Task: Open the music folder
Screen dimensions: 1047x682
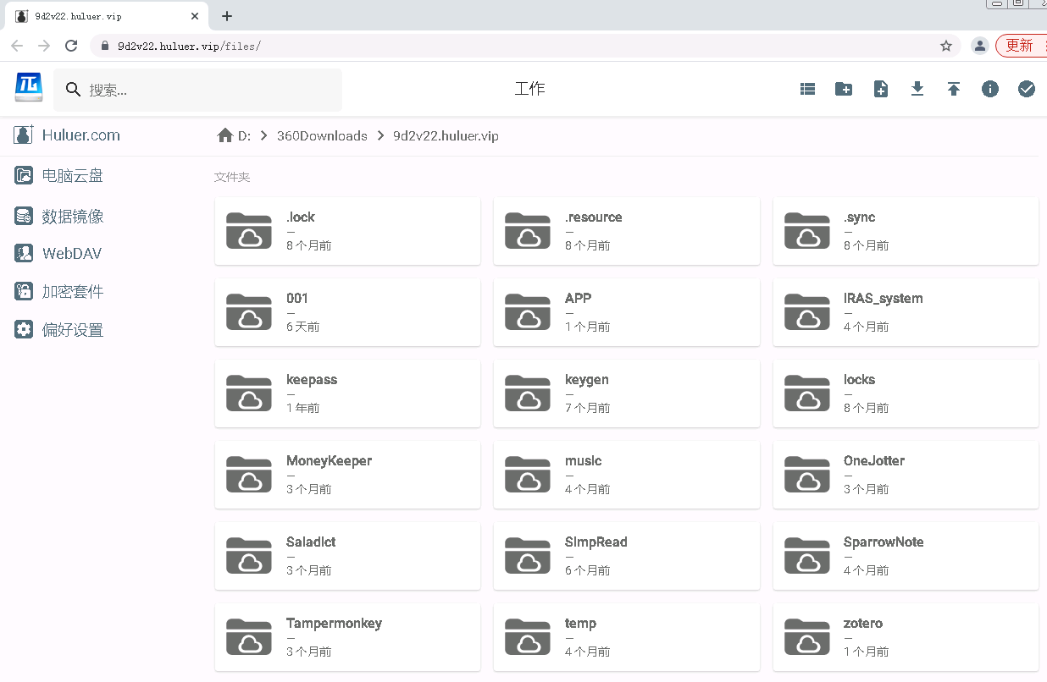Action: 627,475
